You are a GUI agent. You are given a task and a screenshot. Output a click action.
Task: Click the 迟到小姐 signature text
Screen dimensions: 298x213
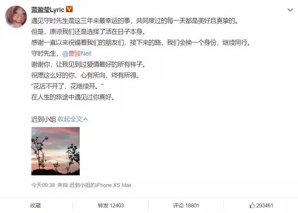point(43,119)
